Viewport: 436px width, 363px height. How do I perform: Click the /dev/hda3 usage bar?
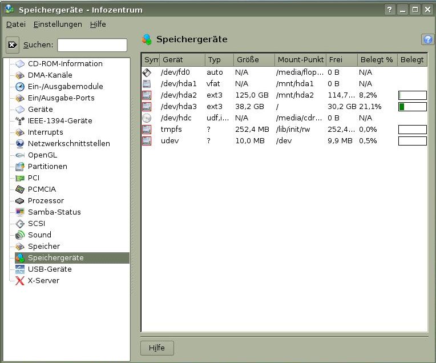pyautogui.click(x=413, y=107)
